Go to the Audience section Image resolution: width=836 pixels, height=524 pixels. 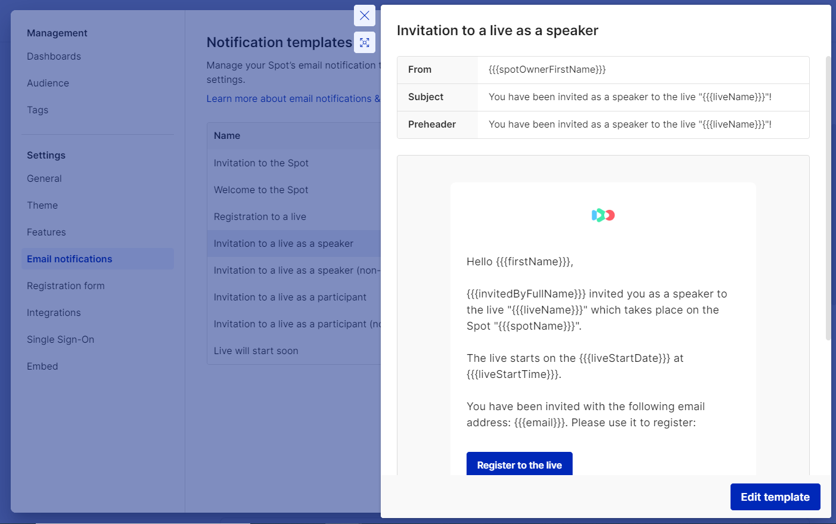click(x=48, y=83)
